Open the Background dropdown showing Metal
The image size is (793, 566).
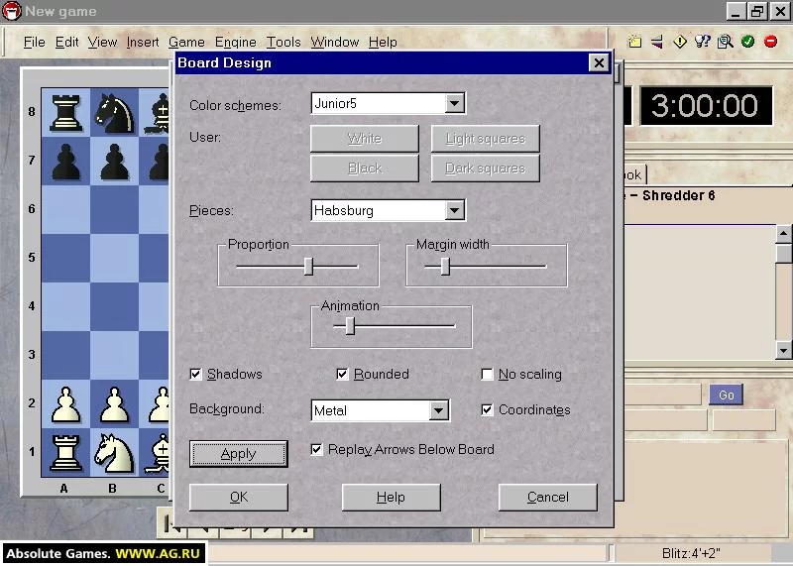(x=438, y=410)
